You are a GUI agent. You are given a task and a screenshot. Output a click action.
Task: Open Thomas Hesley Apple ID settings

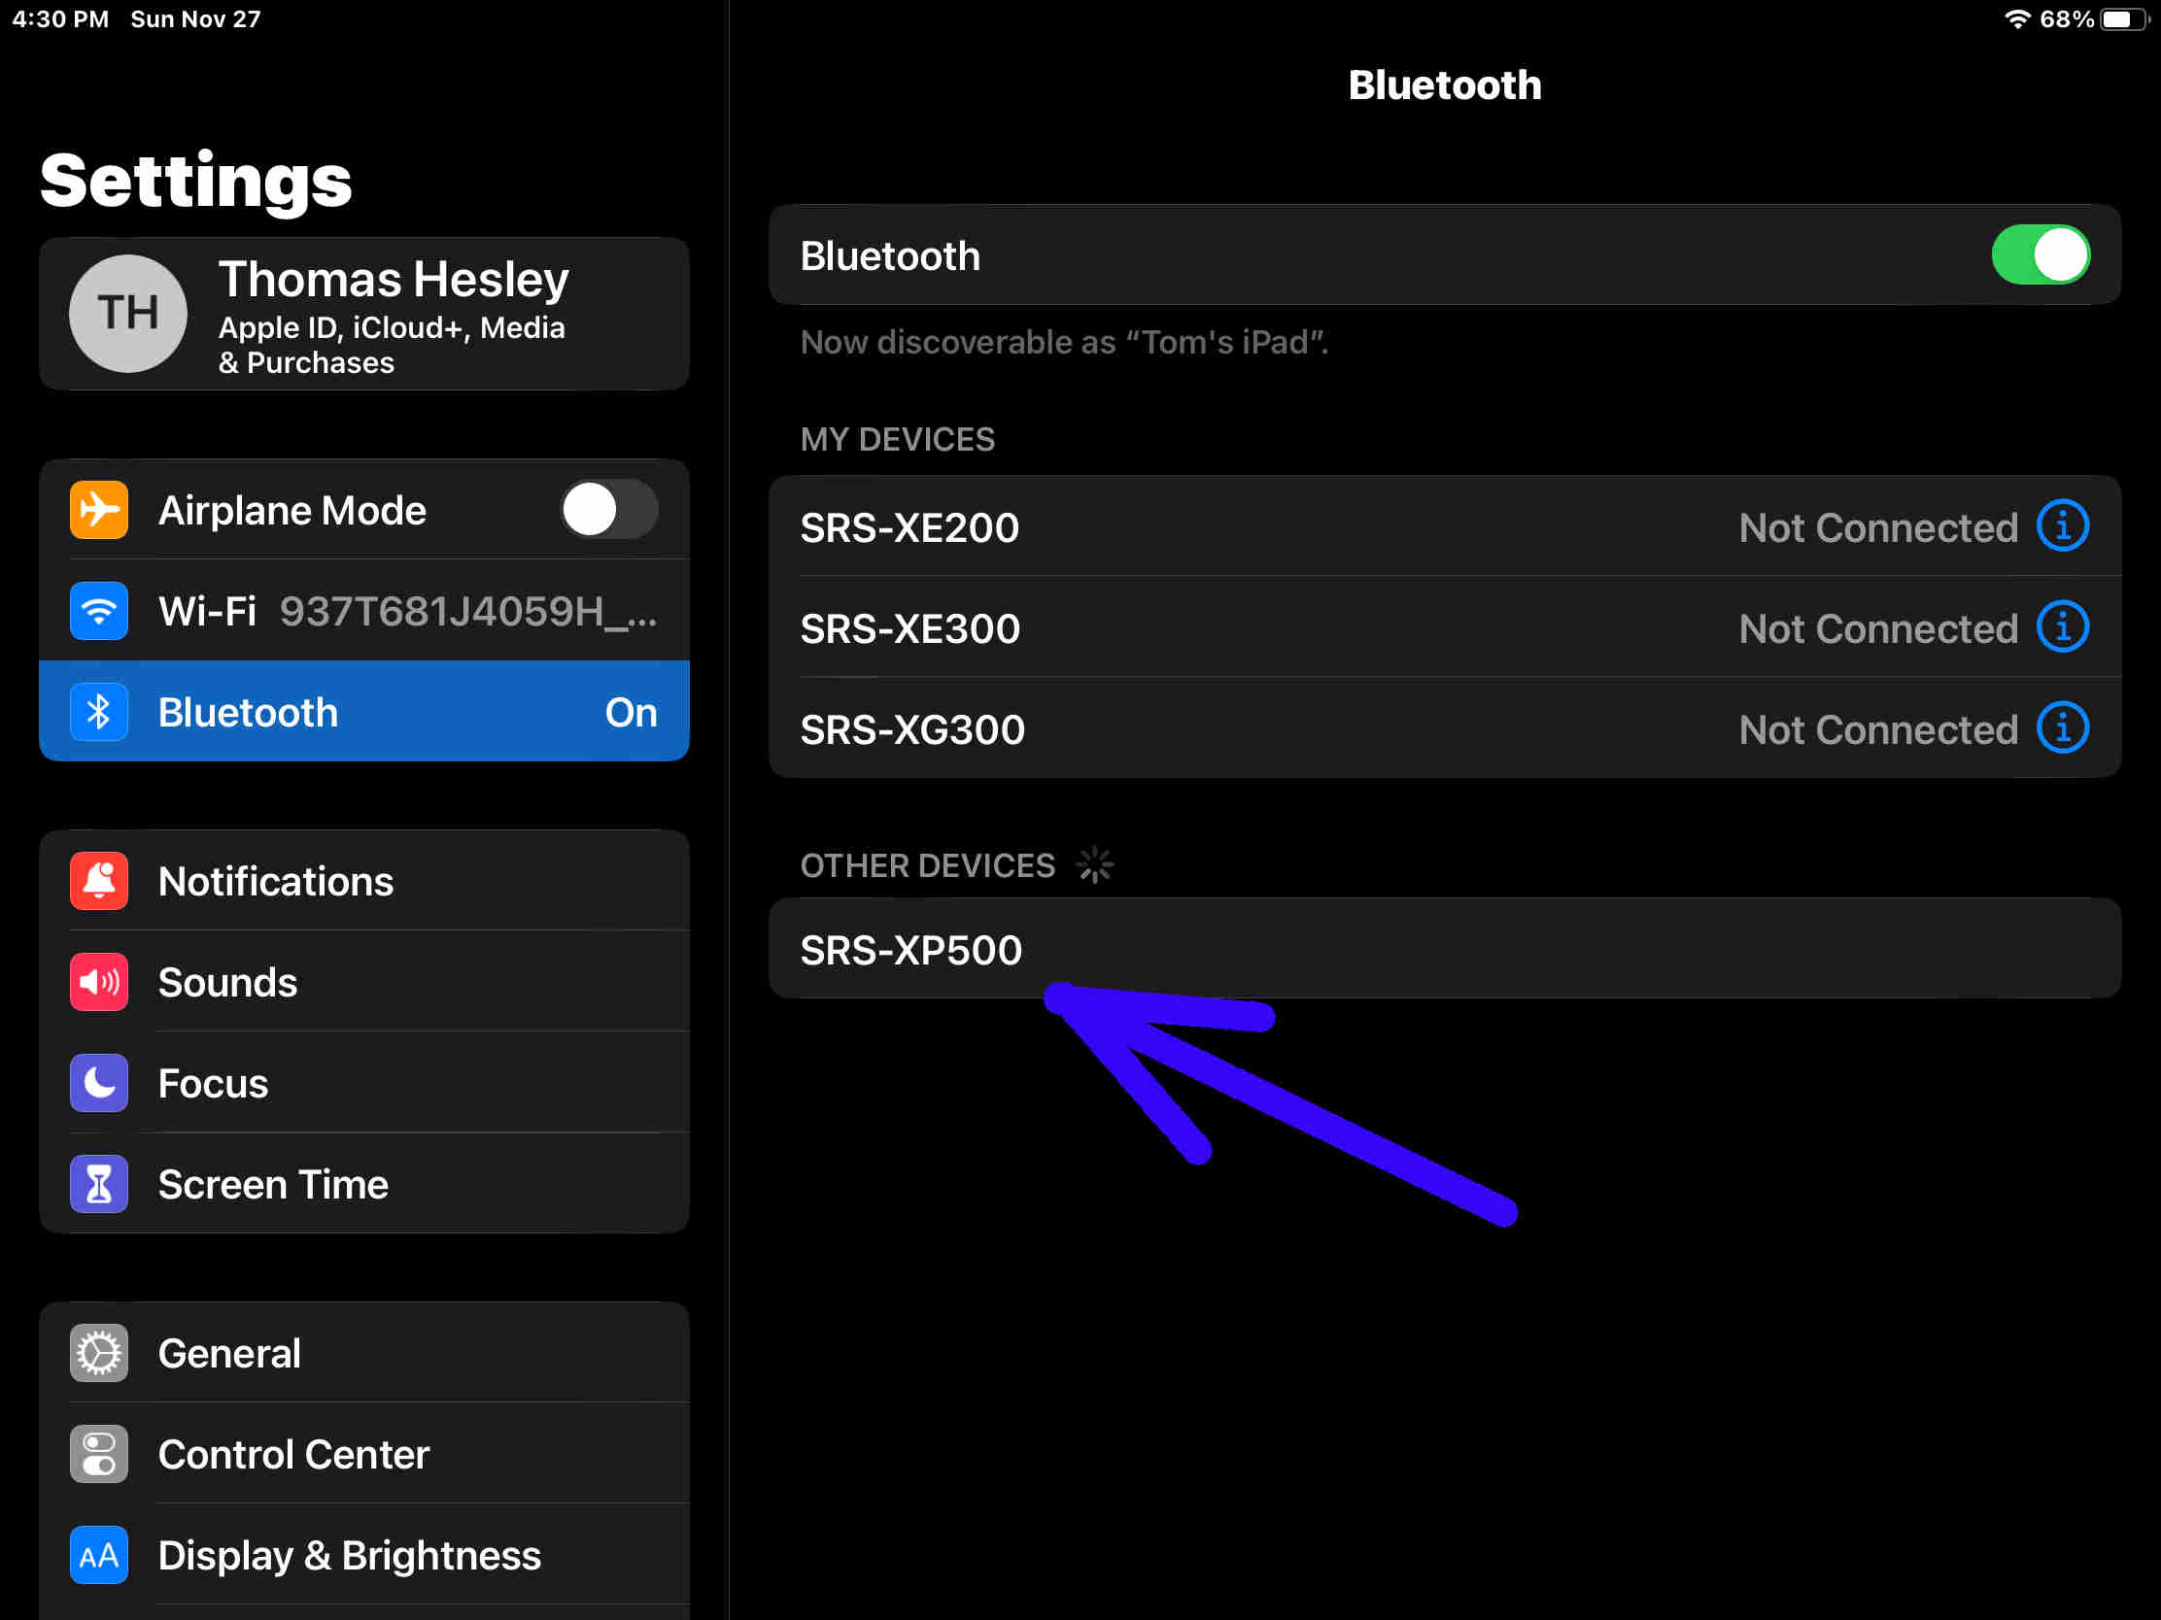tap(364, 314)
